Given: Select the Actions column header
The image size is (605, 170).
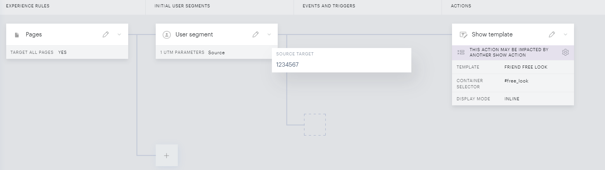Looking at the screenshot, I should coord(461,6).
